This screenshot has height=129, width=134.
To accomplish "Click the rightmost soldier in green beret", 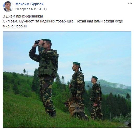I will point(96,97).
